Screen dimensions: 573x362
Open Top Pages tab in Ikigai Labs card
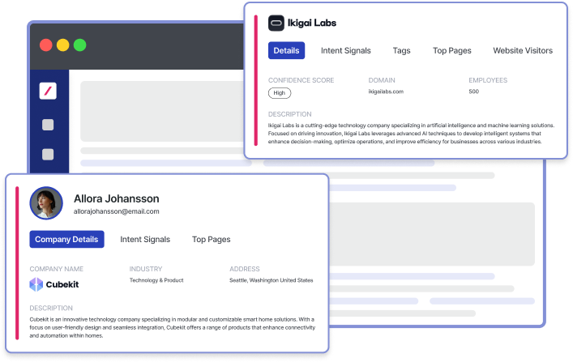pos(452,50)
